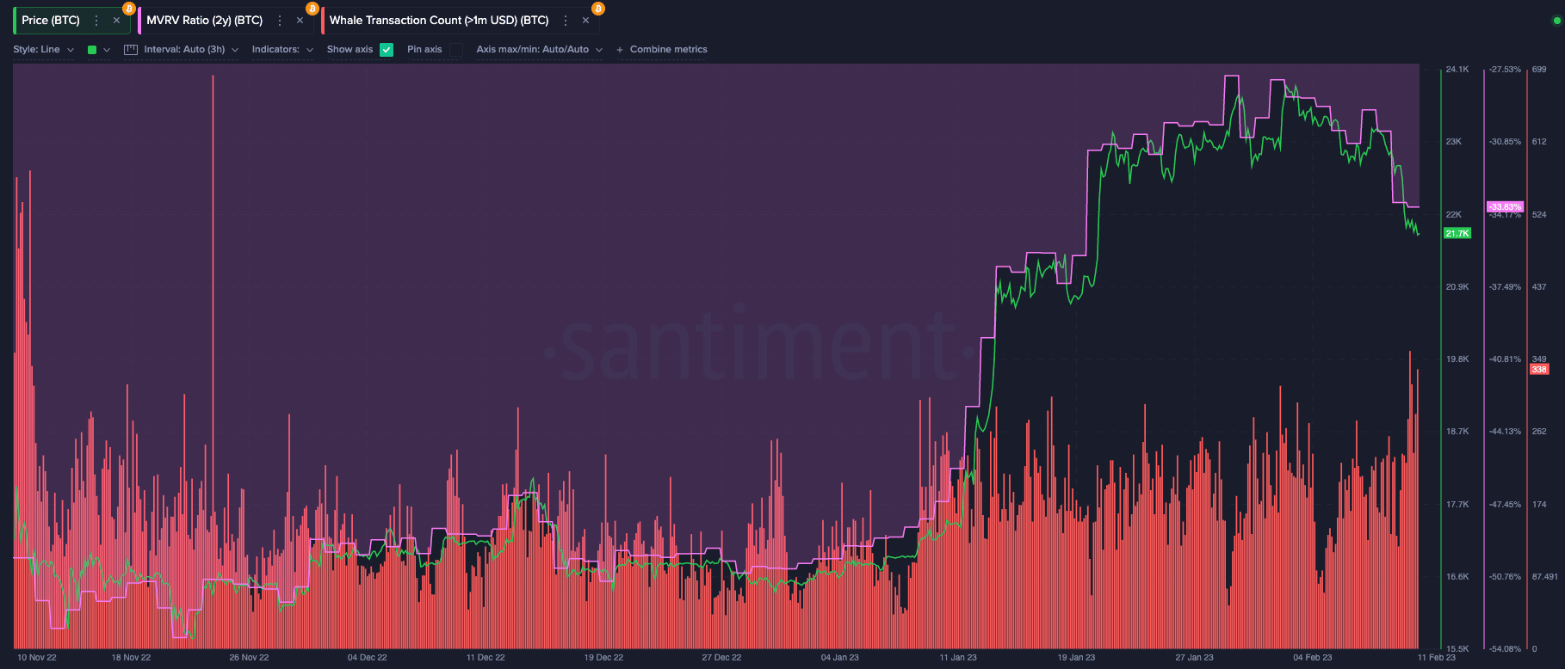Open the Price (BTC) three-dot options menu
The height and width of the screenshot is (669, 1565).
[x=96, y=21]
